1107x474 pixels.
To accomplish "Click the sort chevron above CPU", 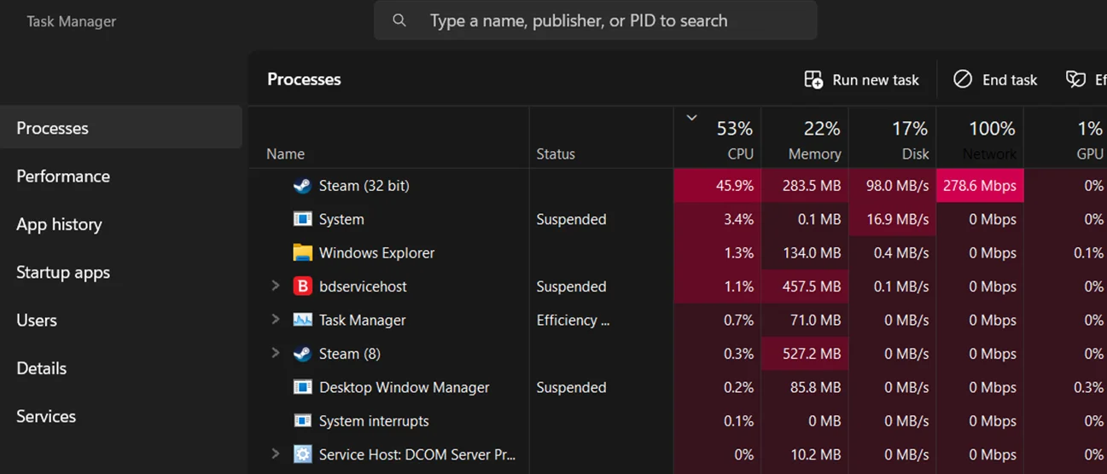I will tap(692, 118).
